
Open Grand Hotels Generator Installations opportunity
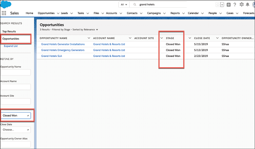point(63,44)
